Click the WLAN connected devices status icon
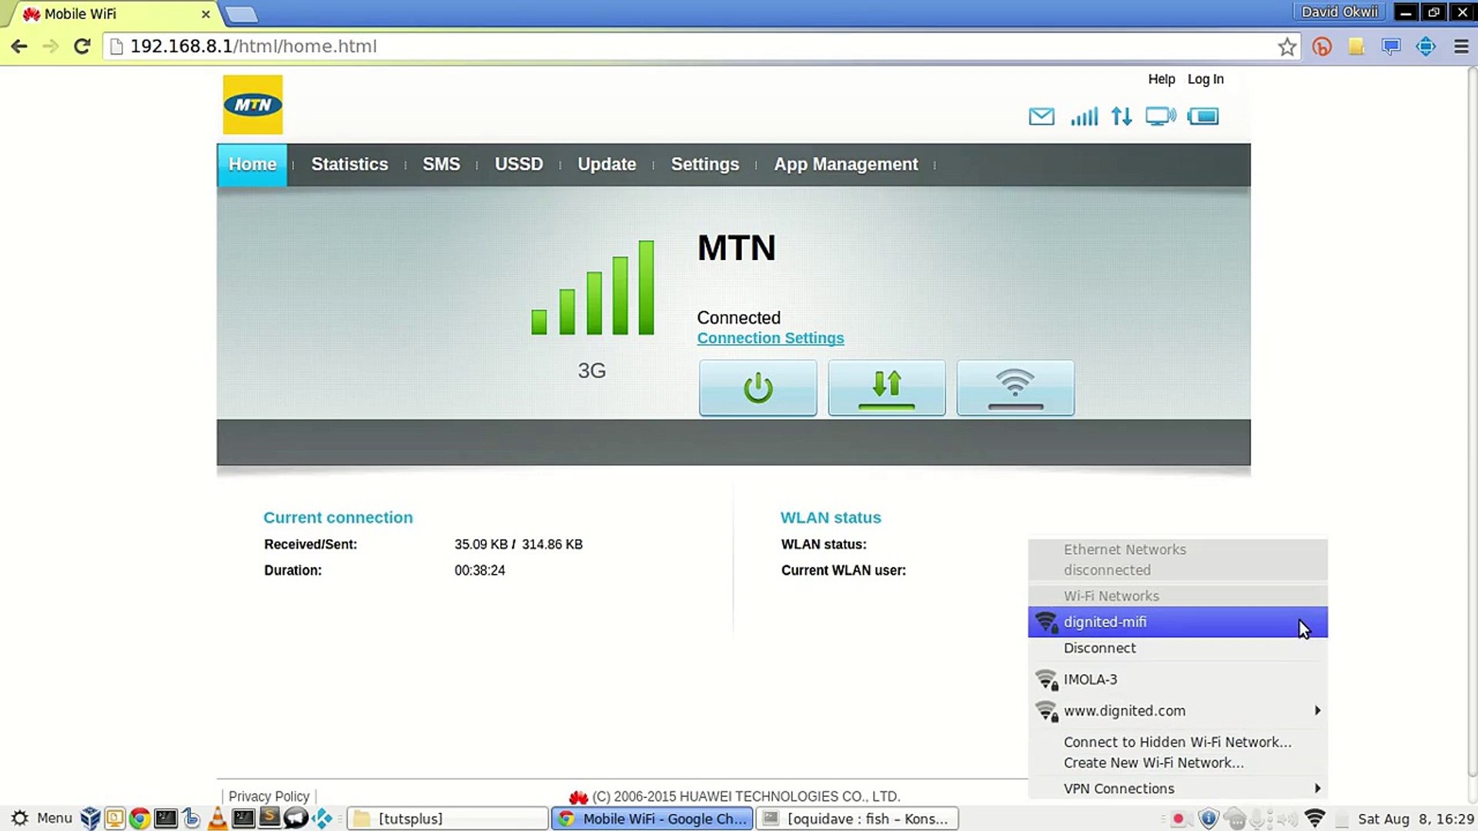 pyautogui.click(x=1160, y=116)
